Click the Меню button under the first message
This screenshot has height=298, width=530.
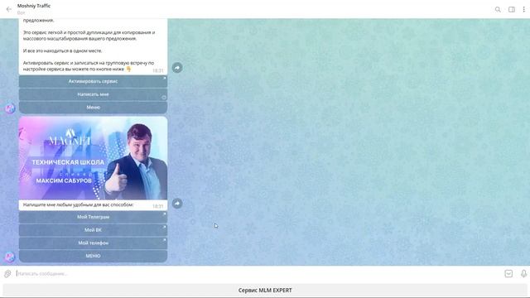[x=93, y=107]
